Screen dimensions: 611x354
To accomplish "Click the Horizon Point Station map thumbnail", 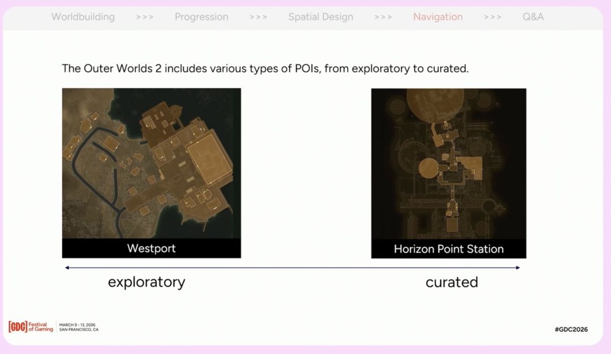I will (x=449, y=163).
